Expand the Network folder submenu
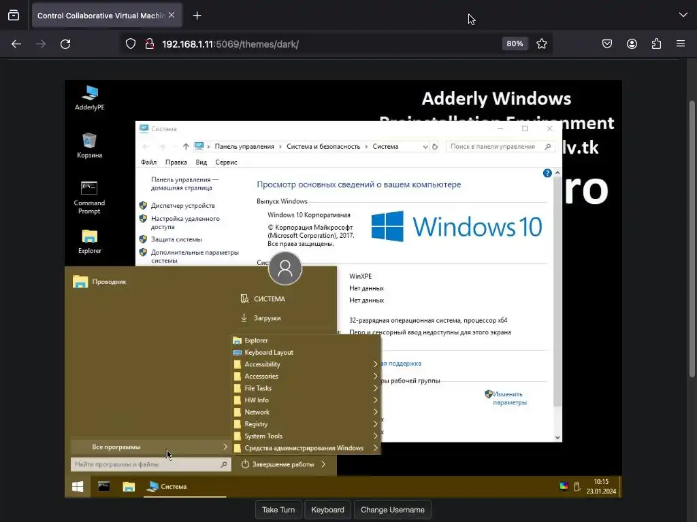The width and height of the screenshot is (697, 522). click(306, 413)
